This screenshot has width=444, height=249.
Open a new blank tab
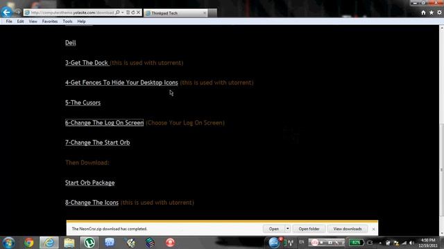tap(213, 13)
